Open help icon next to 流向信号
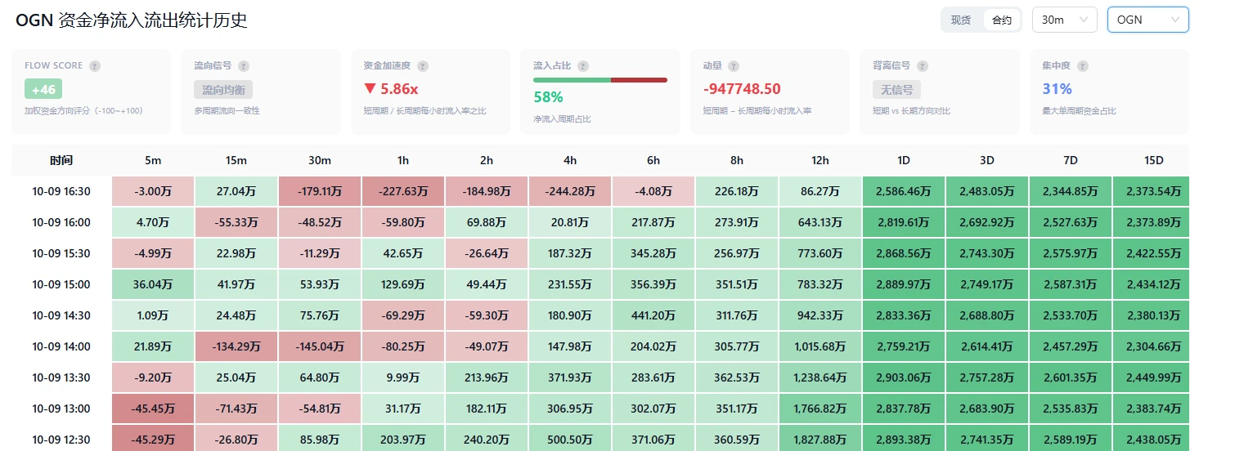This screenshot has height=451, width=1235. pyautogui.click(x=244, y=66)
